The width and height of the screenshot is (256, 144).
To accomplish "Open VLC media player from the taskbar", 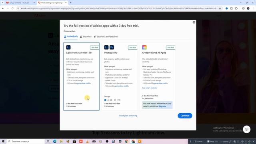I will click(x=87, y=141).
